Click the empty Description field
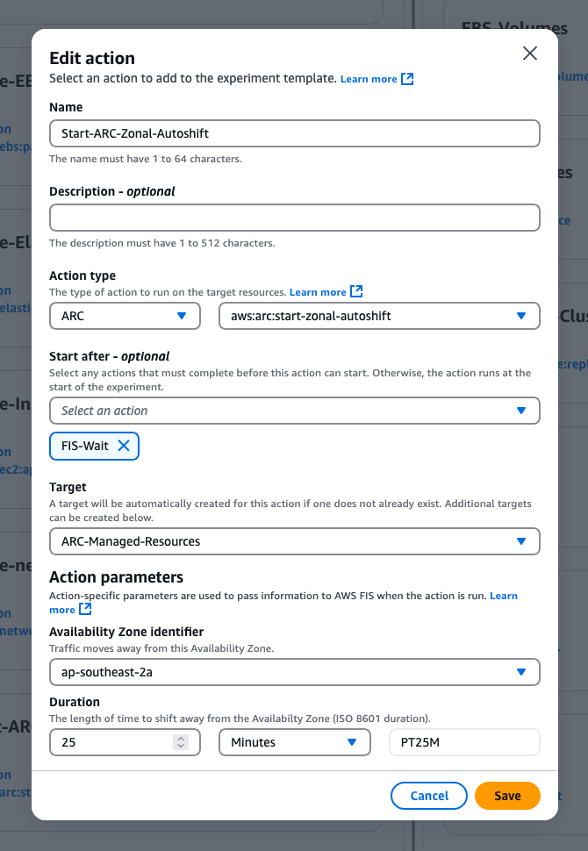The width and height of the screenshot is (588, 851). (x=294, y=218)
